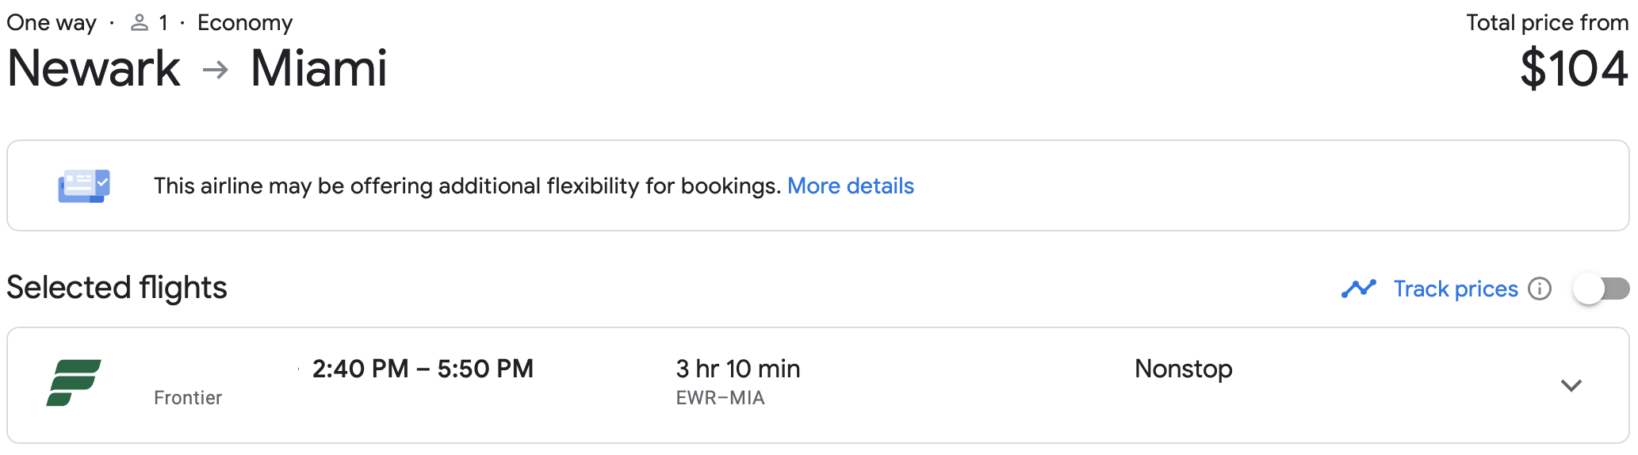The height and width of the screenshot is (455, 1638).
Task: Select the 2:40 PM – 5:50 PM flight time
Action: coord(423,369)
